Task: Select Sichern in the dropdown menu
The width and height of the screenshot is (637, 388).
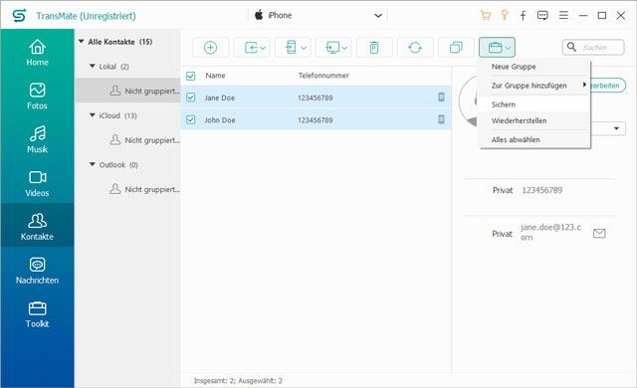Action: tap(534, 104)
